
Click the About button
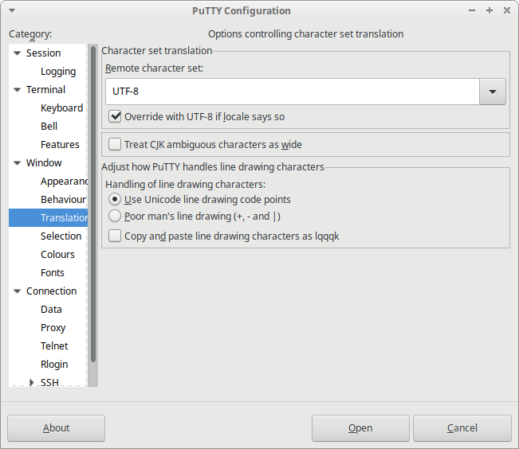tap(56, 428)
